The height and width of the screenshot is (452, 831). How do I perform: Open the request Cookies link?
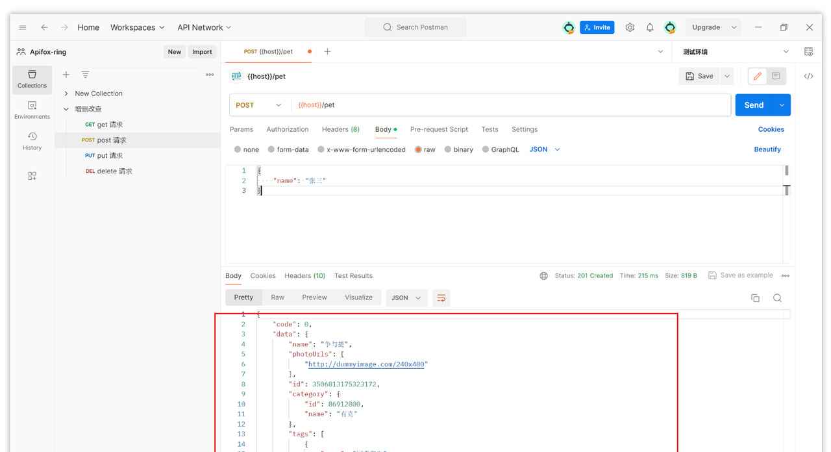point(771,129)
